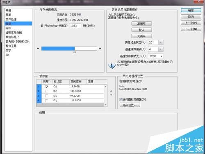Click the memory usage input showing 1953
The height and width of the screenshot is (154, 205).
click(x=75, y=26)
